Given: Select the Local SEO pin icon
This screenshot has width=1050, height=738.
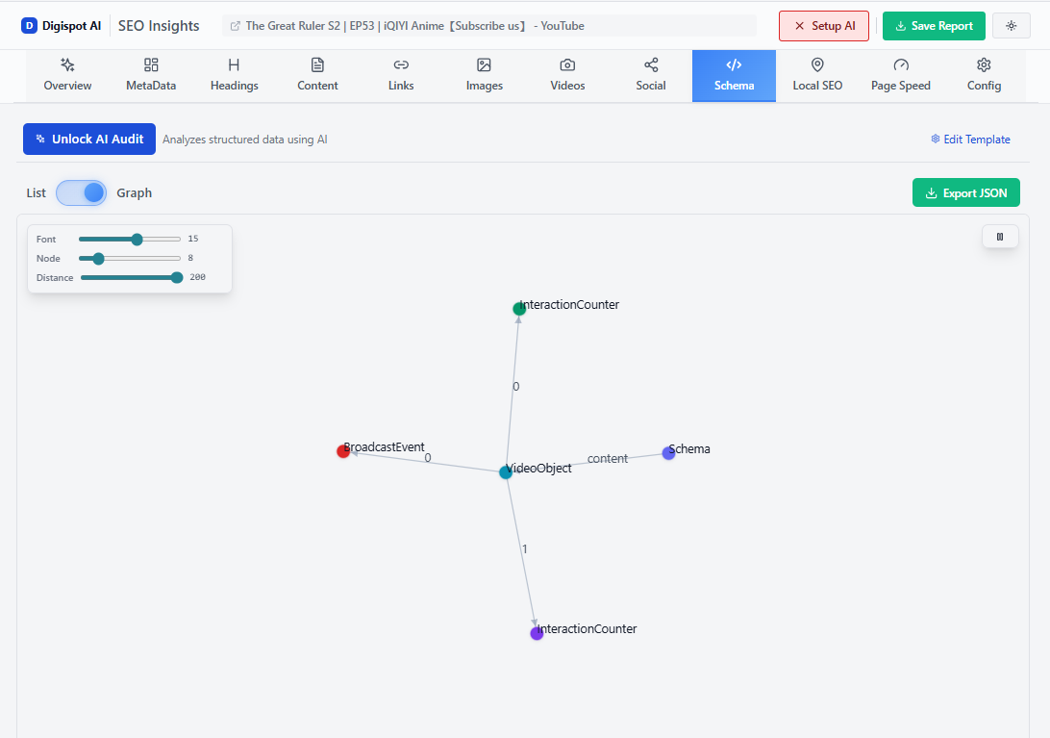Looking at the screenshot, I should (817, 65).
